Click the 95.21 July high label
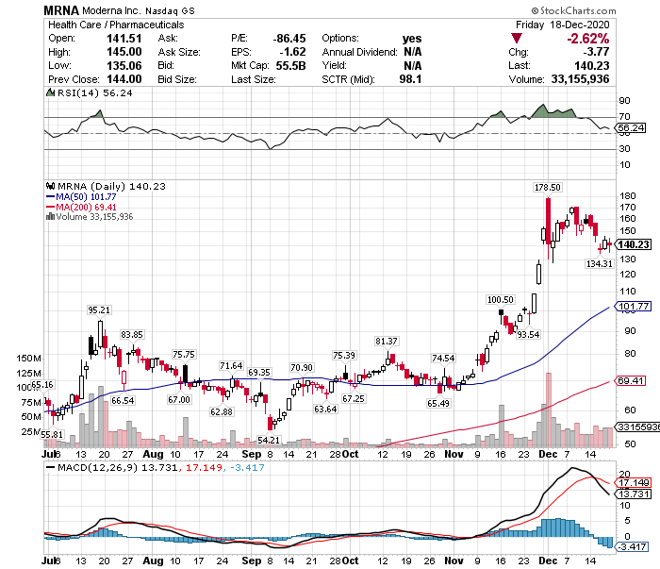 click(x=99, y=310)
